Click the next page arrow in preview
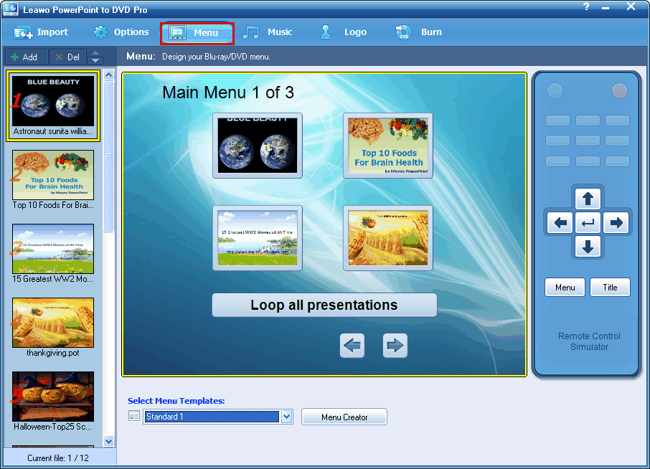The width and height of the screenshot is (650, 469). 395,345
